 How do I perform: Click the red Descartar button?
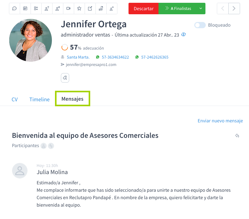coord(143,9)
